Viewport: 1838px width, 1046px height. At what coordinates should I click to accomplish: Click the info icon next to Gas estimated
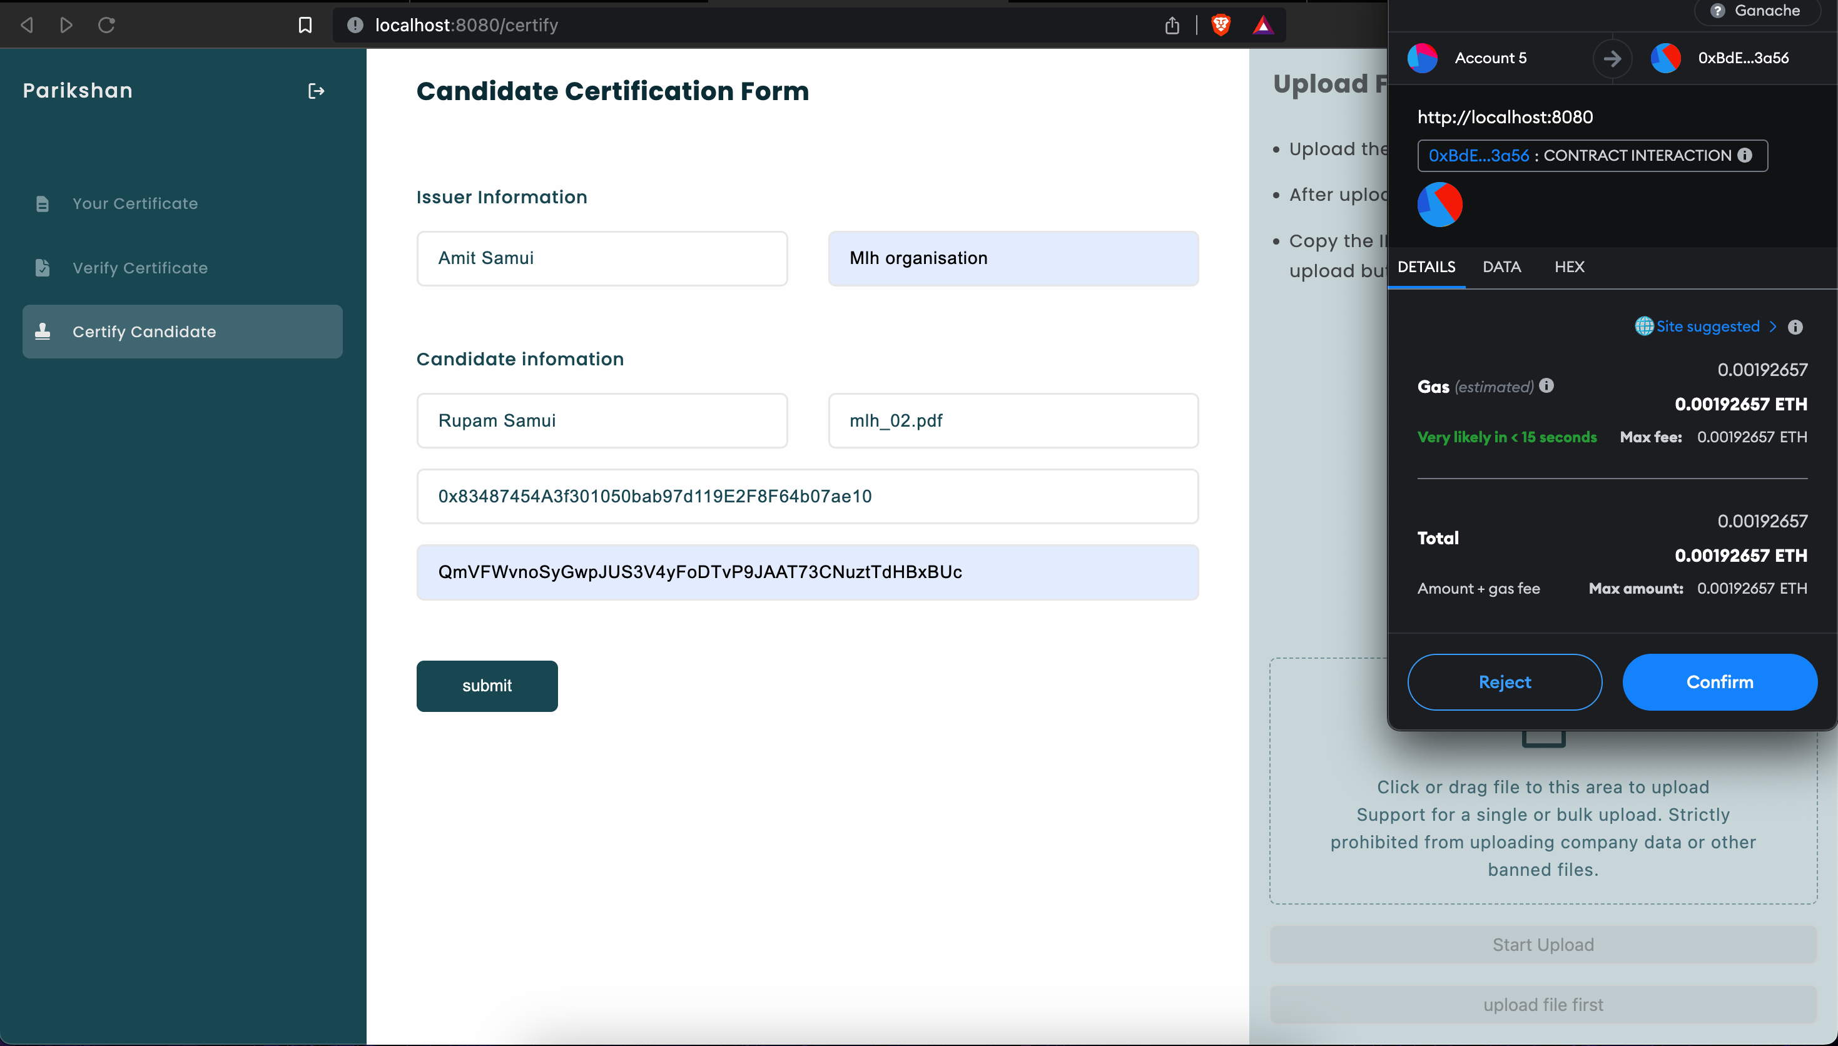pyautogui.click(x=1546, y=386)
